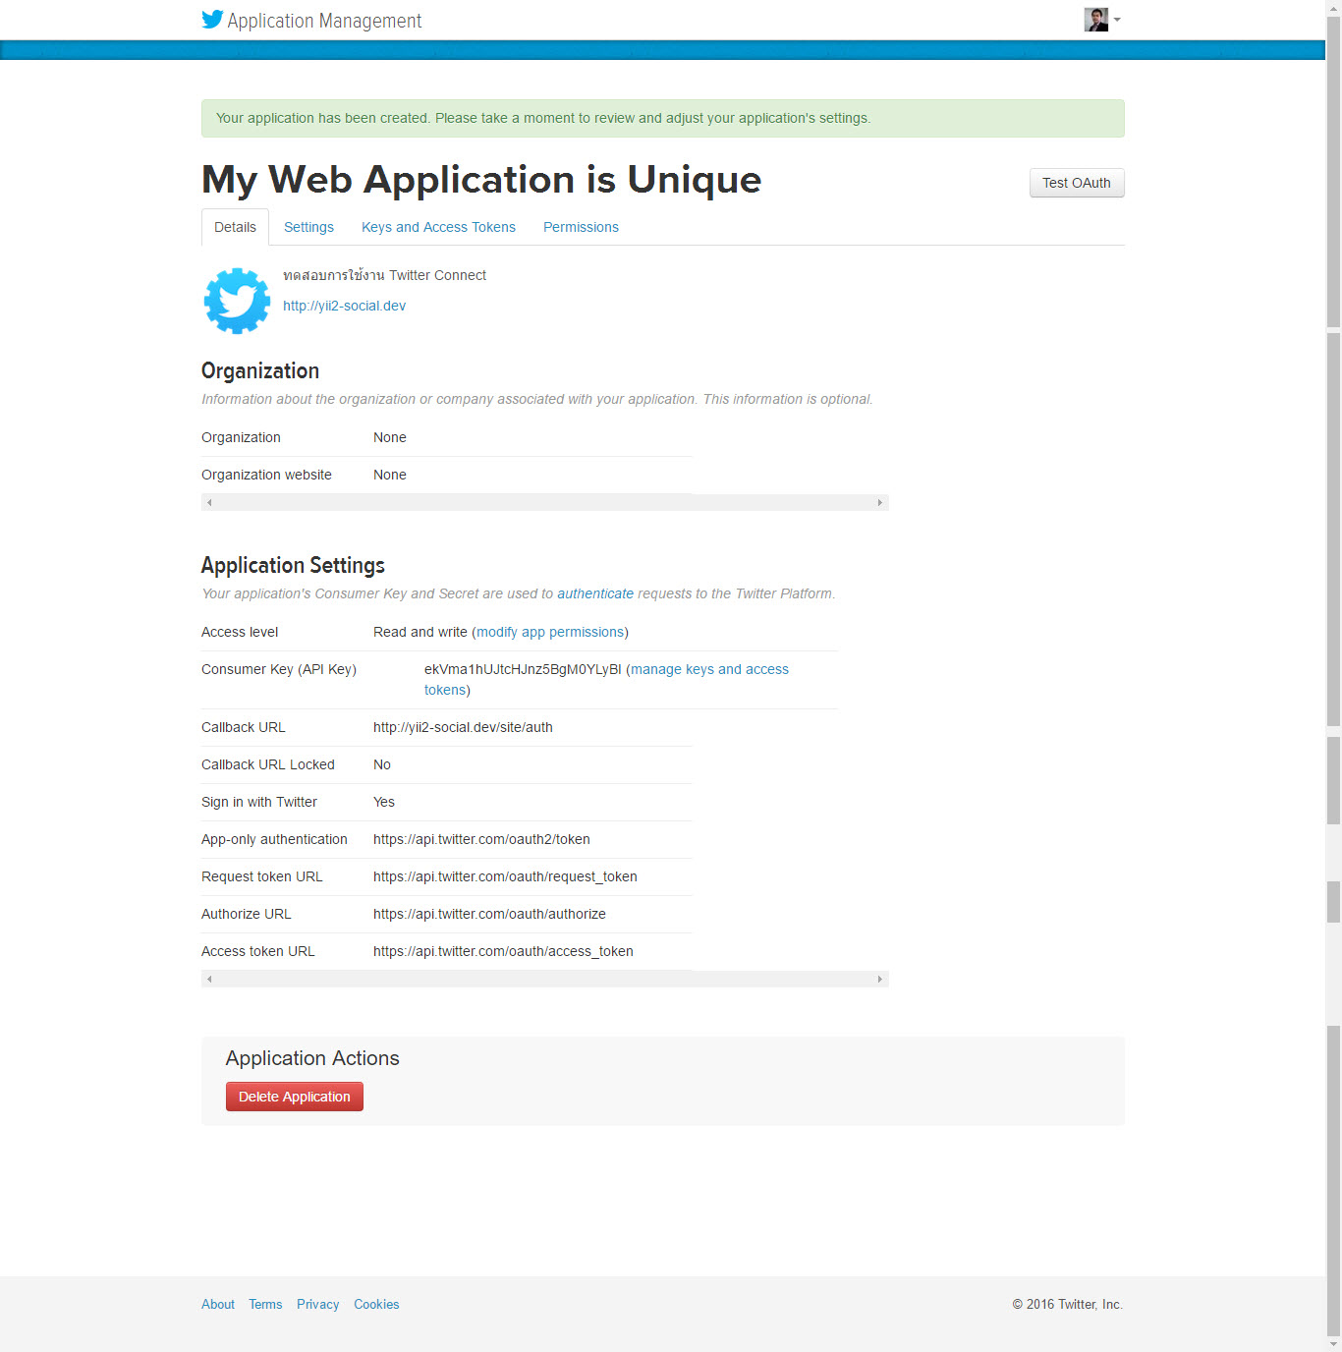The height and width of the screenshot is (1352, 1342).
Task: Click the oauth2/token App-only authentication URL
Action: pyautogui.click(x=481, y=839)
